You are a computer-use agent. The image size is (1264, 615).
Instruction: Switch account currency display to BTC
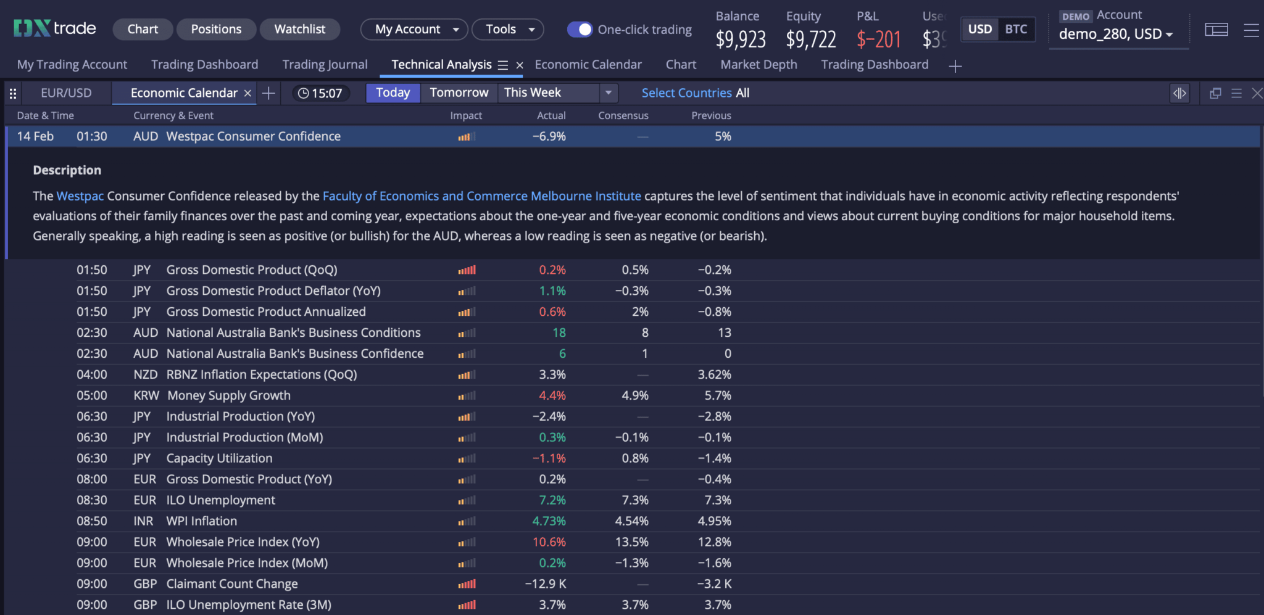click(1016, 28)
